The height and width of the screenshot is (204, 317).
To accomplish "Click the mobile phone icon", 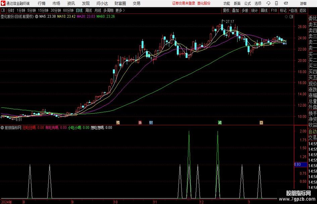I will pos(276,3).
